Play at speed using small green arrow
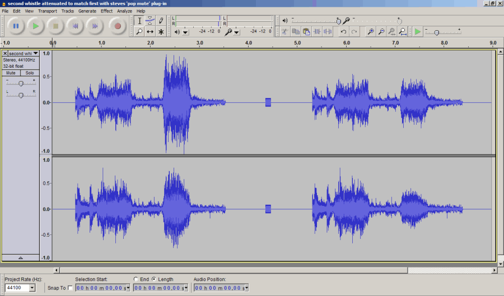 [x=417, y=31]
